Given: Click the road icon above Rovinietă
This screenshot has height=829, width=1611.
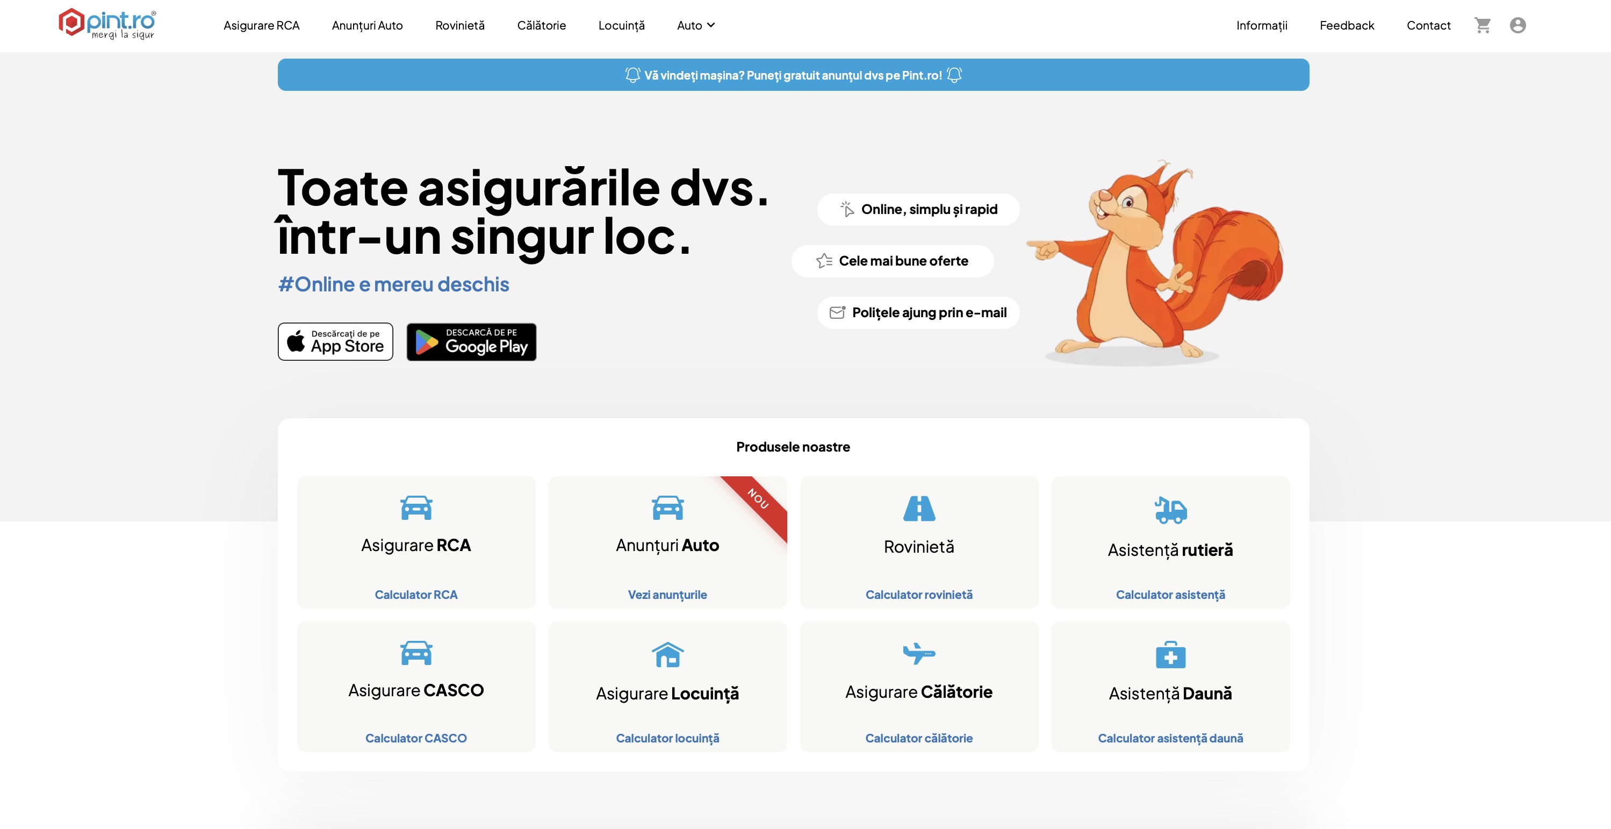Looking at the screenshot, I should pyautogui.click(x=919, y=508).
